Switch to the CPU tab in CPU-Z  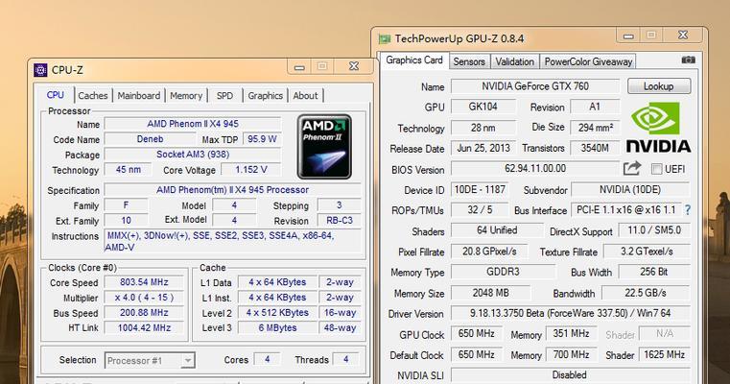pyautogui.click(x=56, y=95)
